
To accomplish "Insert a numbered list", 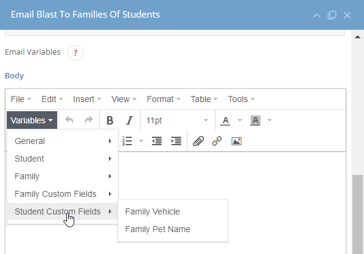I will tap(127, 141).
